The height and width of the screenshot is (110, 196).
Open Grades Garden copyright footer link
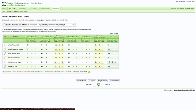186,90
